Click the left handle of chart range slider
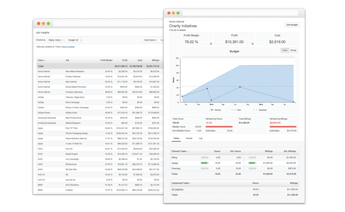The height and width of the screenshot is (212, 345). (180, 57)
